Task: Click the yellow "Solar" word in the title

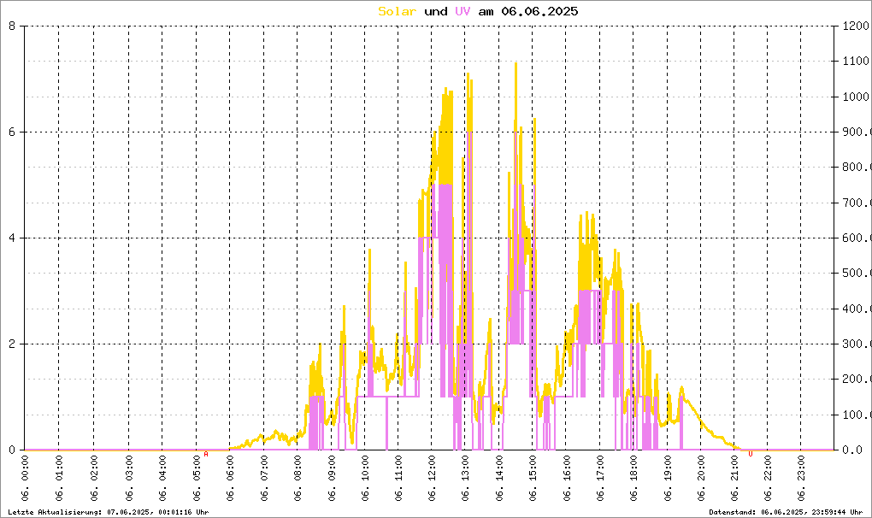Action: point(398,11)
